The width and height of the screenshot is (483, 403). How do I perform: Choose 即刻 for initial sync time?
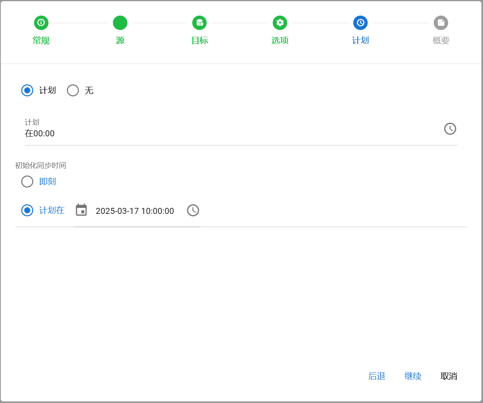coord(27,182)
